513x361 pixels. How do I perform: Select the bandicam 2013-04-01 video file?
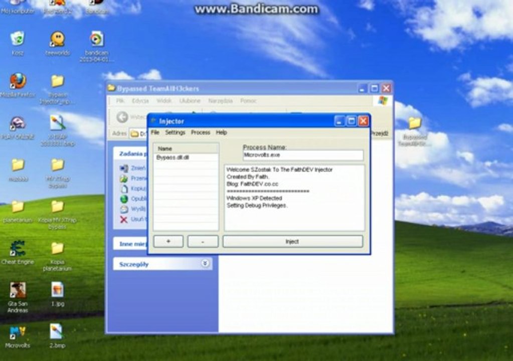point(96,39)
